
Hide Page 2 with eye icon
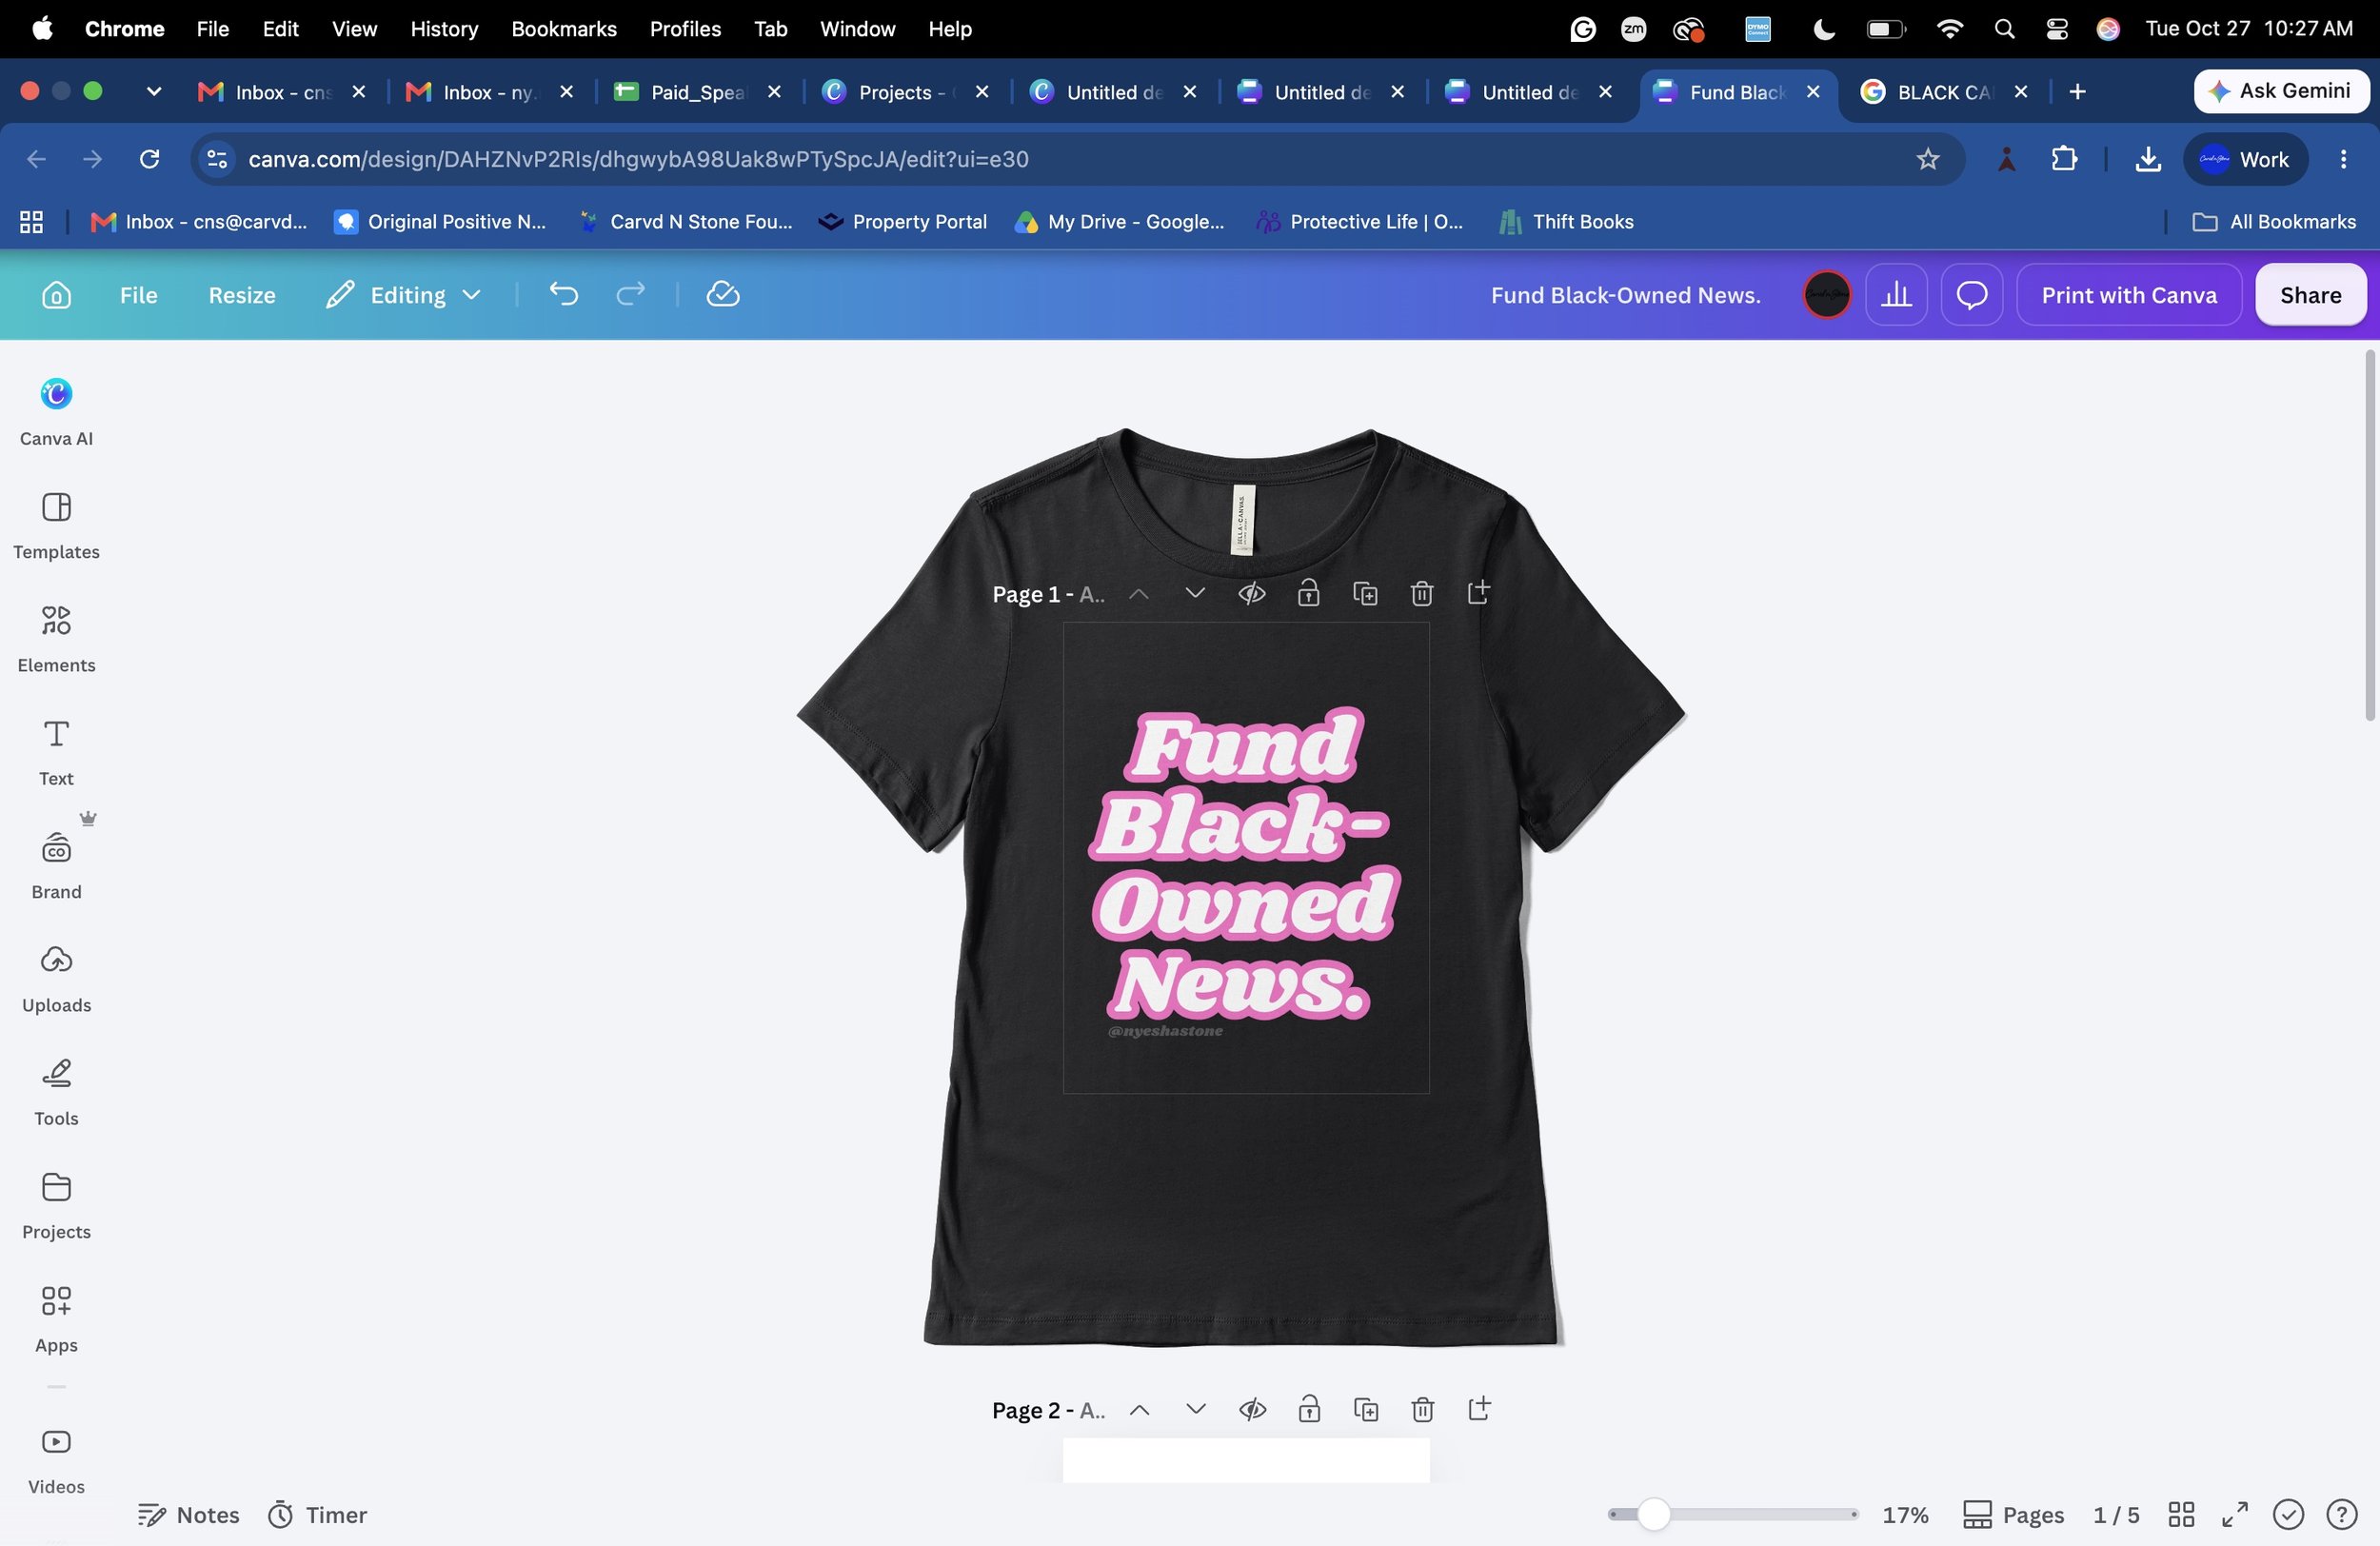pyautogui.click(x=1253, y=1410)
